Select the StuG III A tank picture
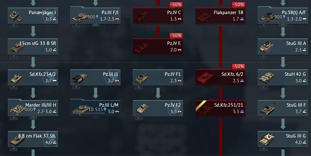 [267, 47]
